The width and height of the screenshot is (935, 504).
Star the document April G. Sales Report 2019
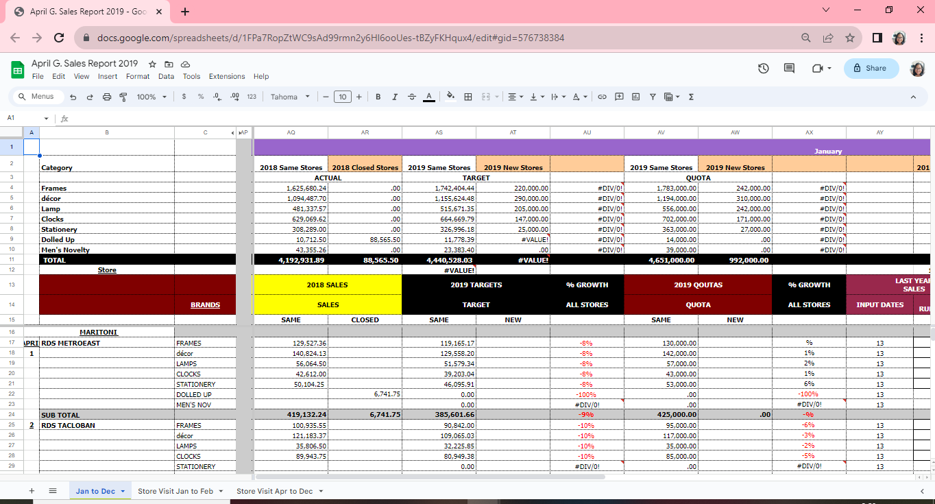[152, 64]
